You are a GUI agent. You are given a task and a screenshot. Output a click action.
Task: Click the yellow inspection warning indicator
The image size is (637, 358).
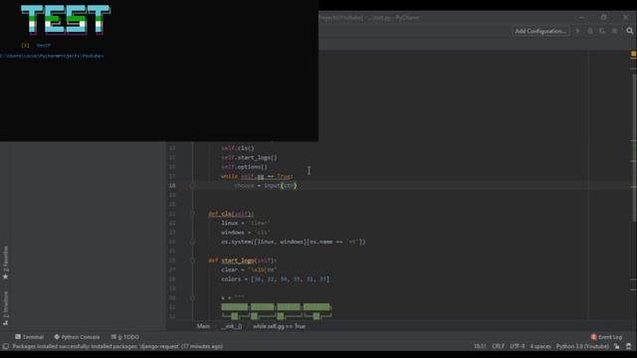pyautogui.click(x=633, y=54)
